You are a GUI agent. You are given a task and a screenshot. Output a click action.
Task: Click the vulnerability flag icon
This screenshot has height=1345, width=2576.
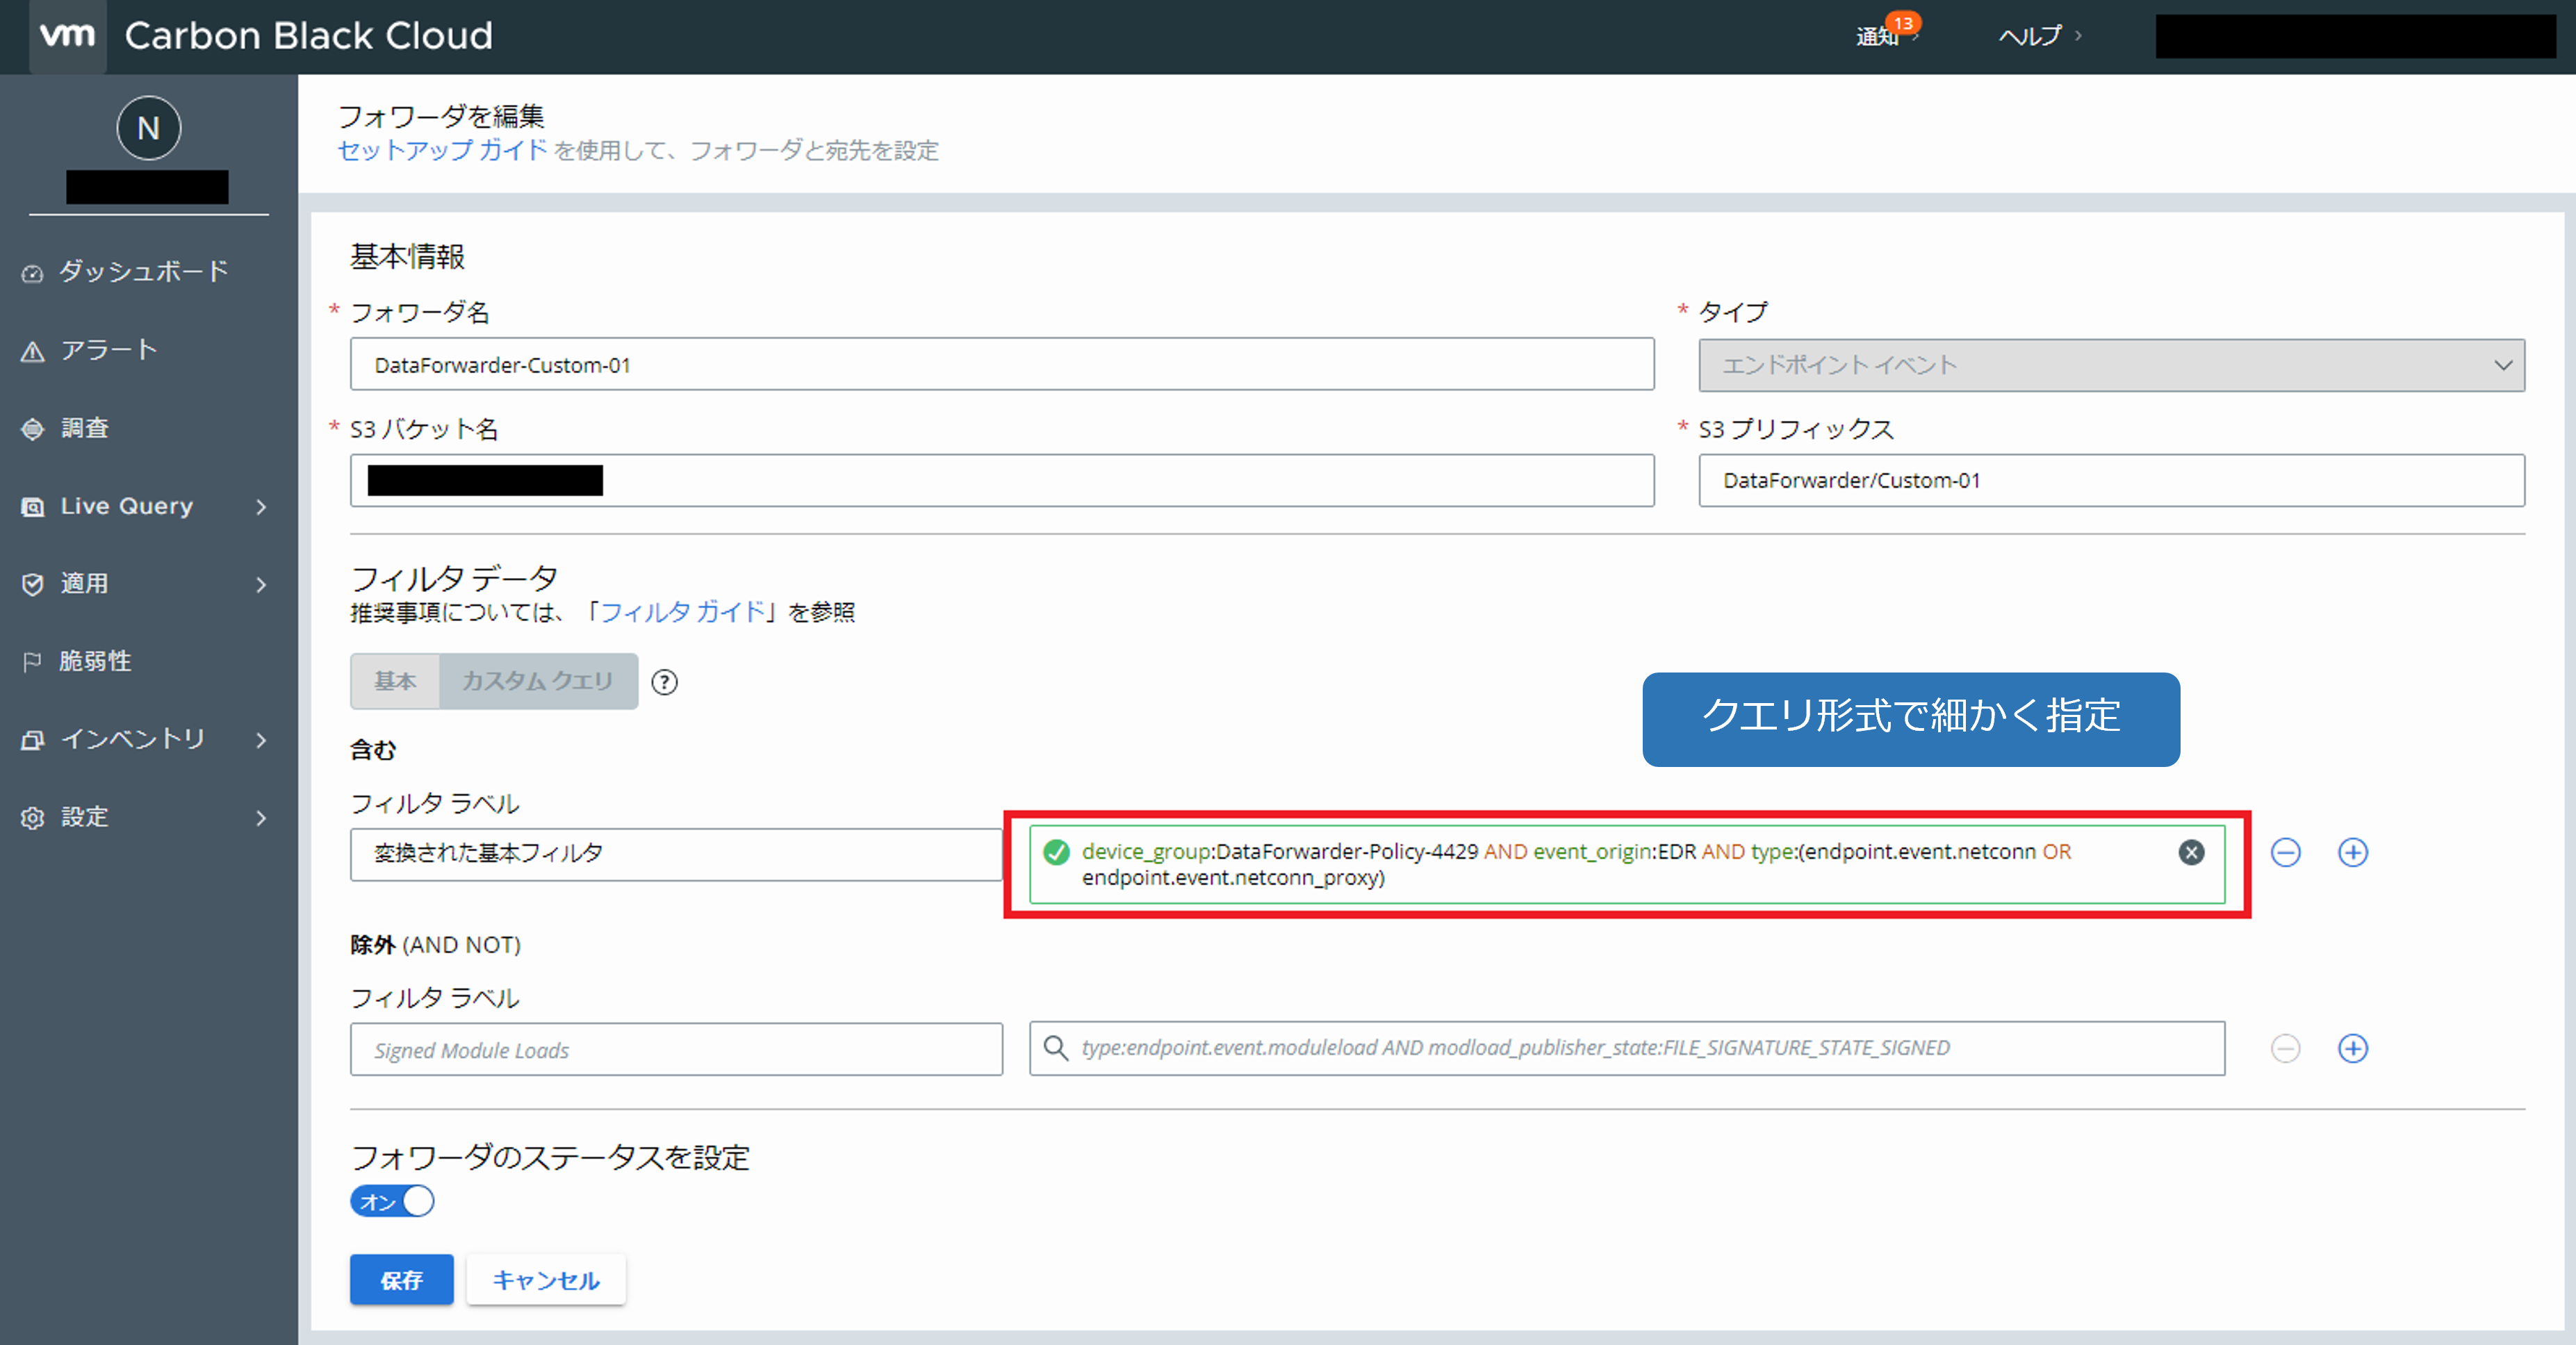click(x=33, y=662)
